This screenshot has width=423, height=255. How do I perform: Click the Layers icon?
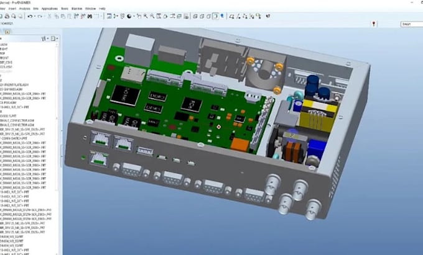pyautogui.click(x=179, y=16)
